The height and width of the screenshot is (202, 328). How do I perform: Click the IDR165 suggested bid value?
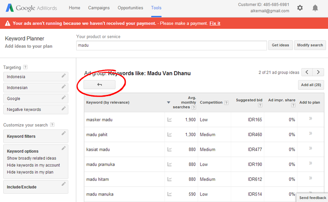point(255,120)
